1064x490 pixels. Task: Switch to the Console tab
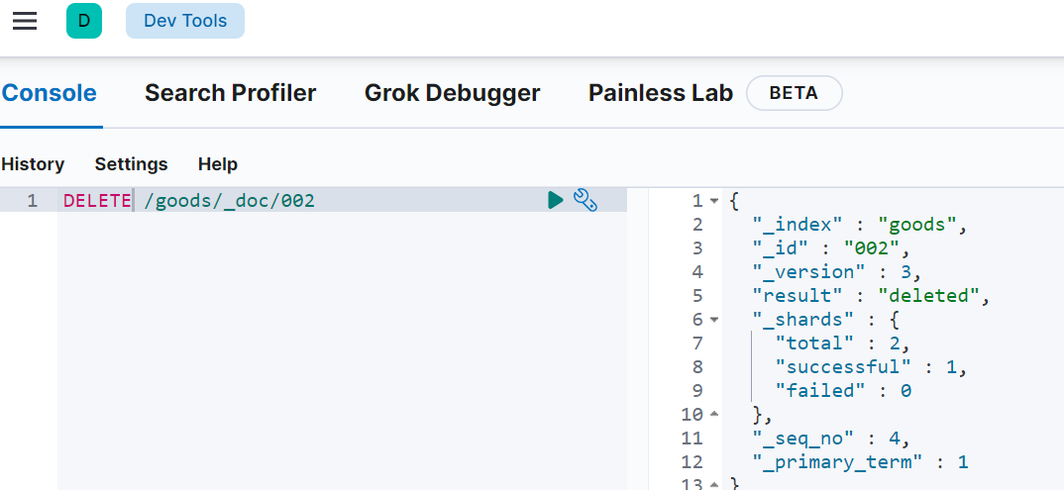[50, 93]
